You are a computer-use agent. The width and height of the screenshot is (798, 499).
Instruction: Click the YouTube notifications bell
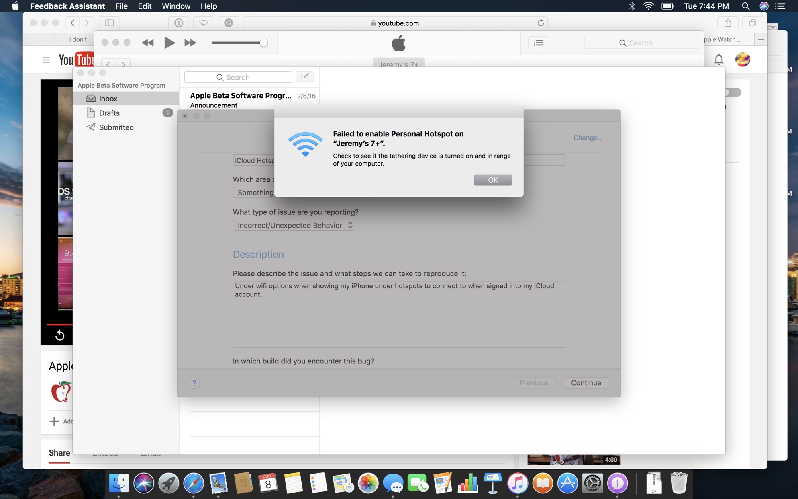tap(718, 60)
